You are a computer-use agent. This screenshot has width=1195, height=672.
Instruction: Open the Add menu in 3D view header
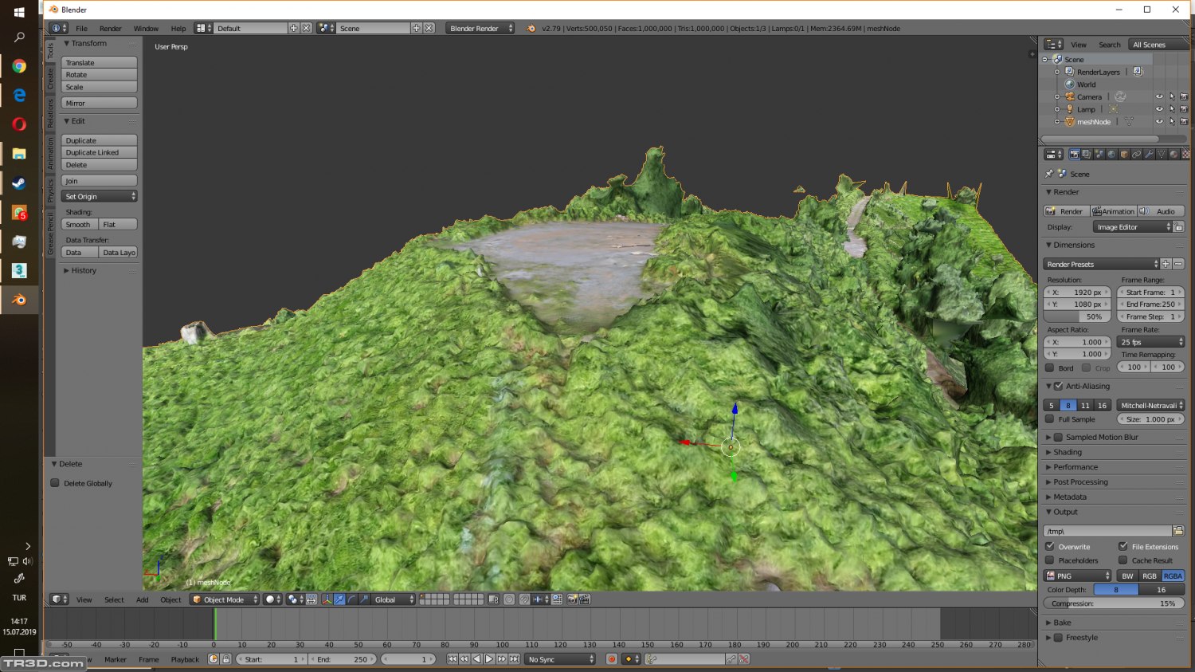click(142, 599)
